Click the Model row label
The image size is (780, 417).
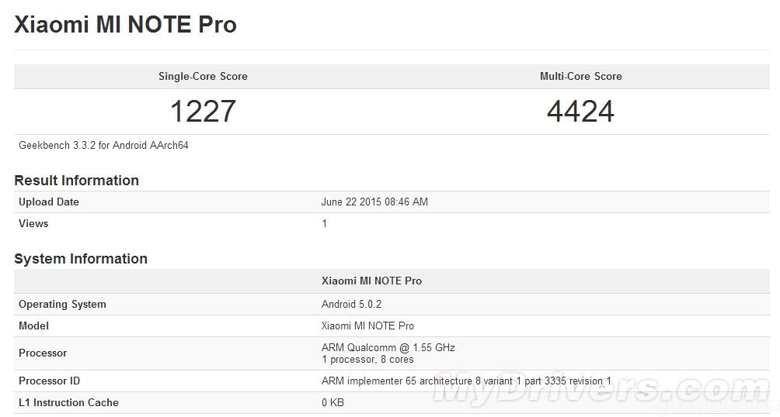(x=33, y=326)
